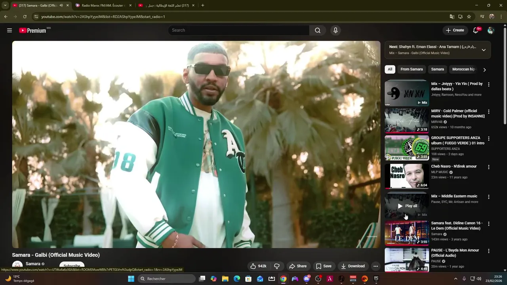Open the YouTube hamburger guide menu

[10, 30]
